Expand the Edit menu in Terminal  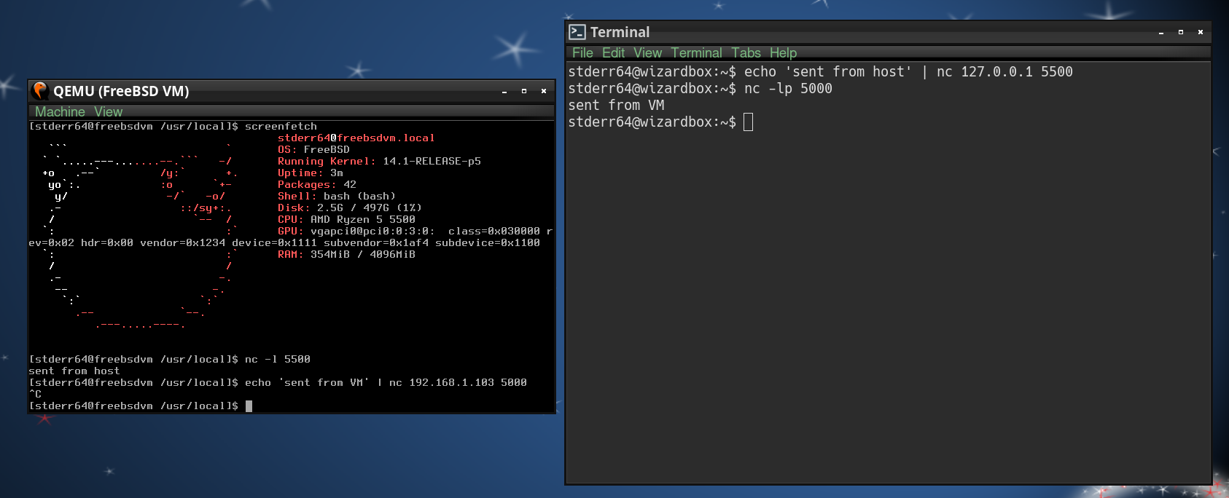(x=613, y=52)
